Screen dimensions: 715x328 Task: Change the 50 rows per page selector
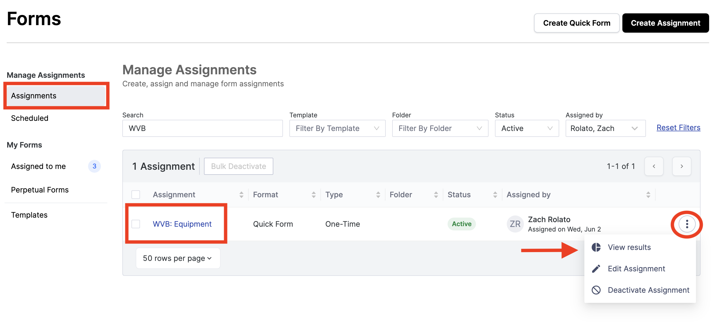point(178,258)
